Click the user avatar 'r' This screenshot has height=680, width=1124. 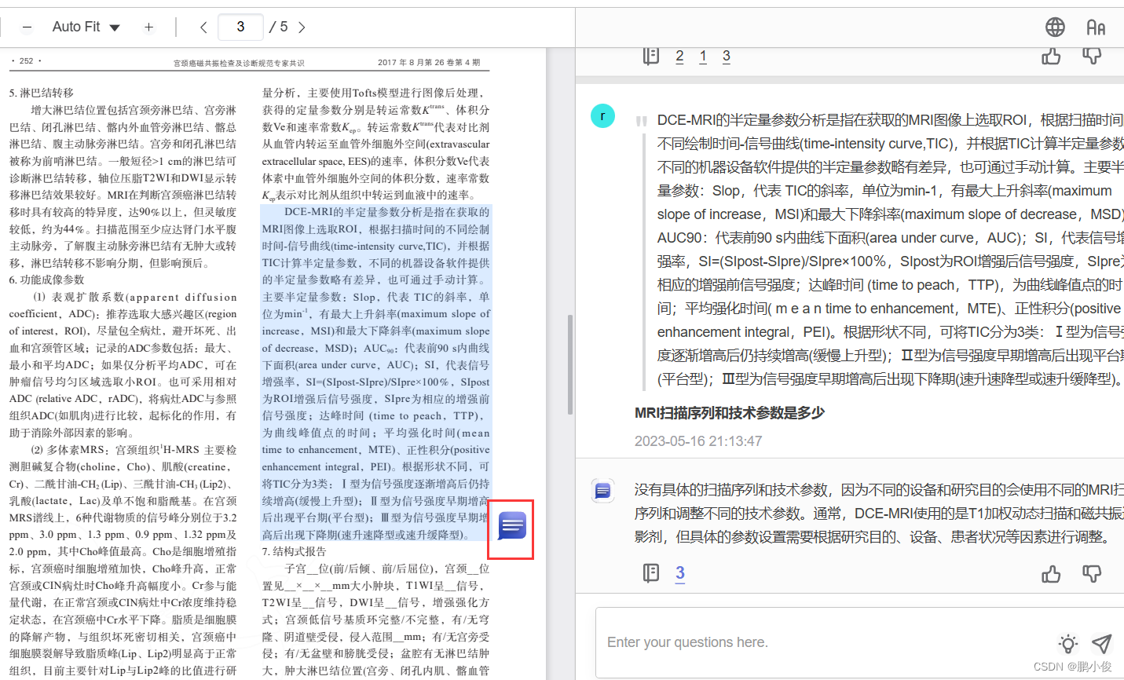[602, 116]
